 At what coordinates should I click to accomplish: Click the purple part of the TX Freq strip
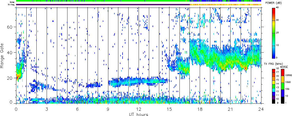tap(103, 4)
